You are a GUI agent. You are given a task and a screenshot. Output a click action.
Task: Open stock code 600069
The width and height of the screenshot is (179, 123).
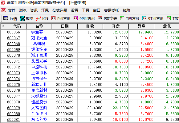pyautogui.click(x=14, y=50)
